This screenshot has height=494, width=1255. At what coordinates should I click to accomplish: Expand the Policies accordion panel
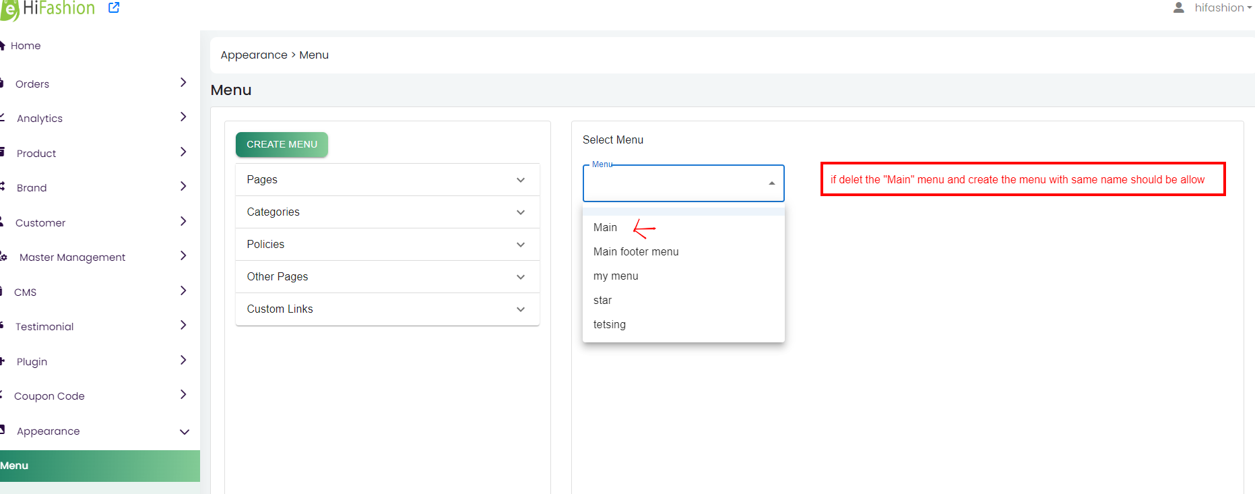tap(387, 245)
